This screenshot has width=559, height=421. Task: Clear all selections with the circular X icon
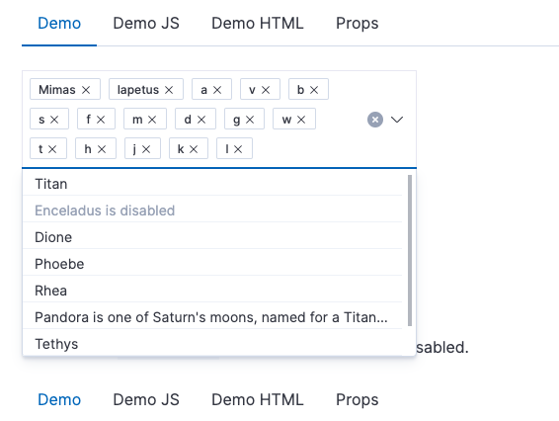(375, 120)
